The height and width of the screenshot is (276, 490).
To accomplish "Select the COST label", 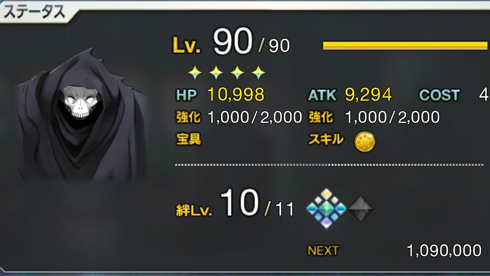I will tap(439, 95).
